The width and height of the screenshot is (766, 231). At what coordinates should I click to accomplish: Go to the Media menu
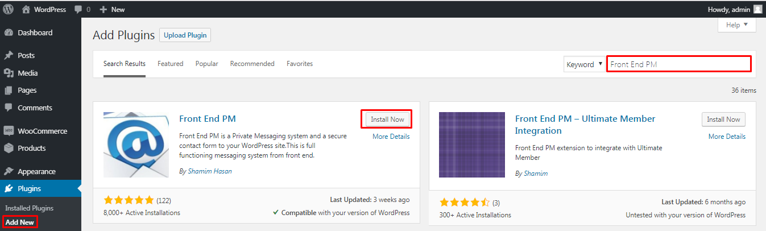click(x=40, y=73)
